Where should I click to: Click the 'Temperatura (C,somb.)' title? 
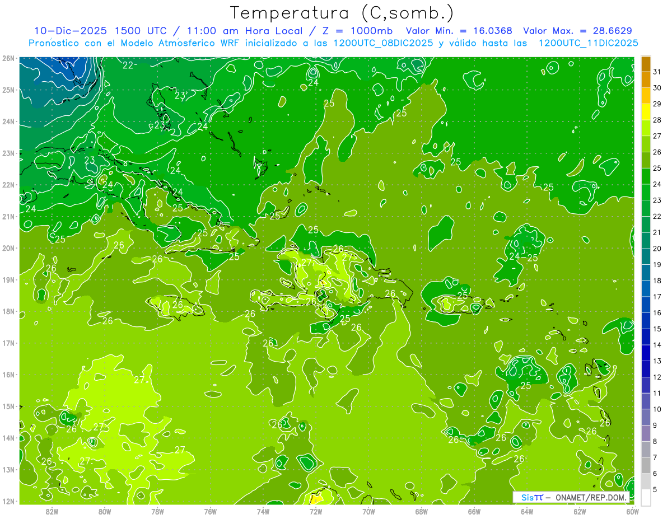click(x=342, y=12)
